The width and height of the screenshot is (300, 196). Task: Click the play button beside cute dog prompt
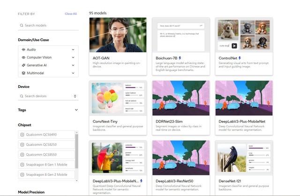click(x=234, y=46)
